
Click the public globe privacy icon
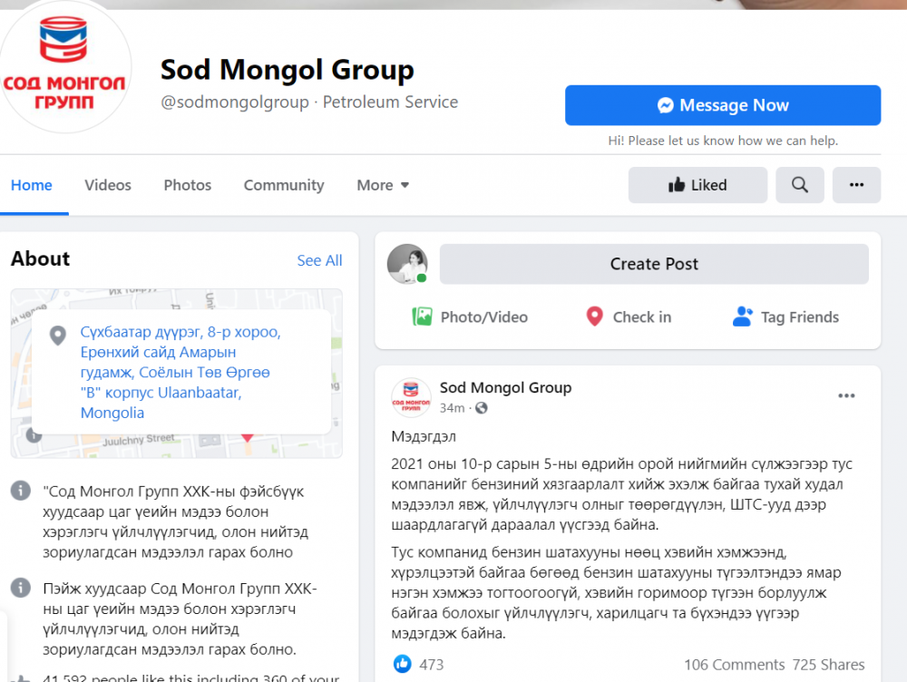tap(482, 408)
